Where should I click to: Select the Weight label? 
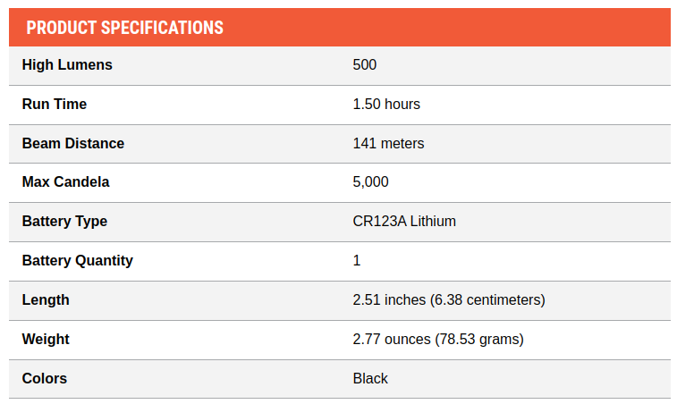pos(46,340)
